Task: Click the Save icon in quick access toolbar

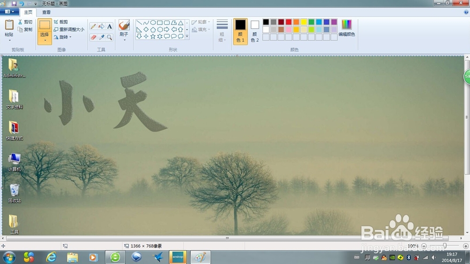Action: pyautogui.click(x=14, y=4)
